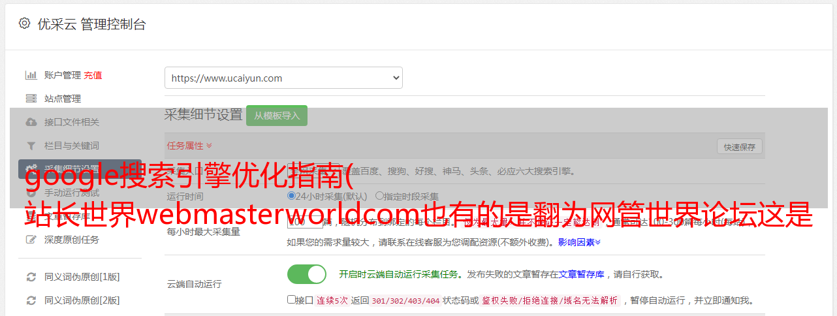Open 同义词伪原创[2版] in the sidebar
Viewport: 837px width, 316px height.
pyautogui.click(x=82, y=300)
